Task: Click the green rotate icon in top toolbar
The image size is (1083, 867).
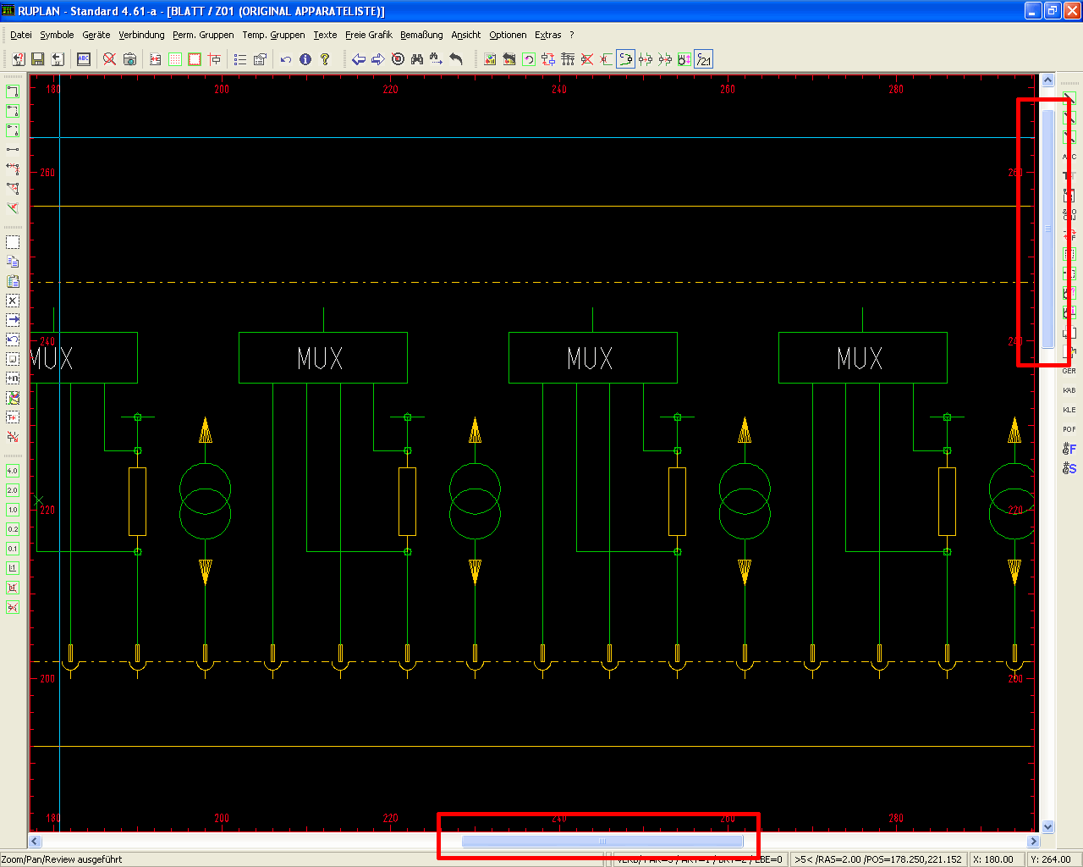Action: click(x=529, y=59)
